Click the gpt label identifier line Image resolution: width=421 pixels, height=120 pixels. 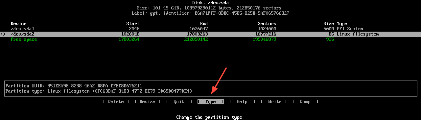pyautogui.click(x=210, y=13)
